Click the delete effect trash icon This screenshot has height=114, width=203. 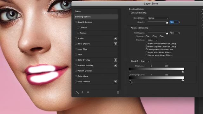click(118, 92)
